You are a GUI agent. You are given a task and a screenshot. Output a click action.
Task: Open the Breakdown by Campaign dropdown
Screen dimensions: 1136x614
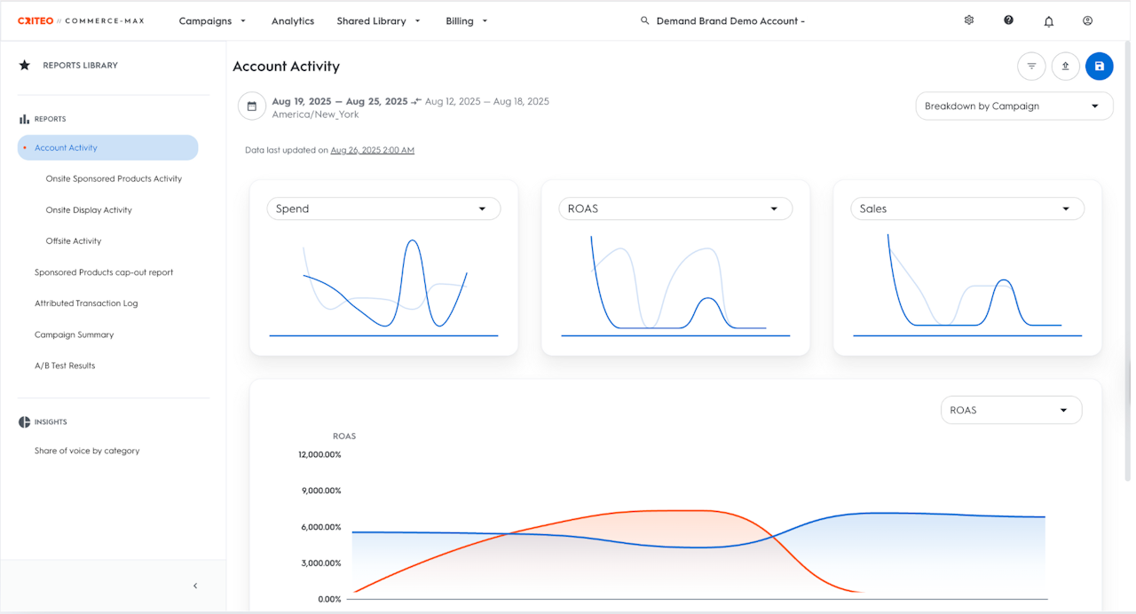[1014, 106]
